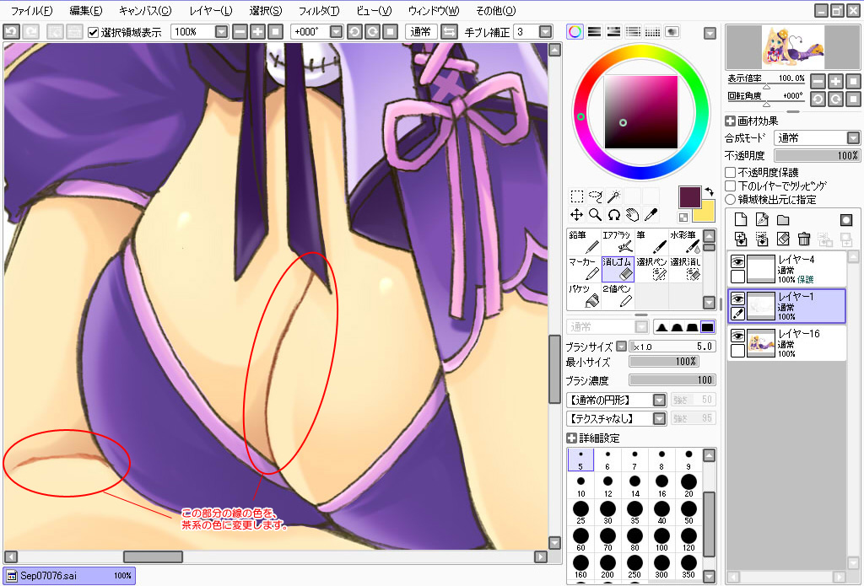This screenshot has height=586, width=864.
Task: Select the canvas rotate tool
Action: tap(614, 215)
